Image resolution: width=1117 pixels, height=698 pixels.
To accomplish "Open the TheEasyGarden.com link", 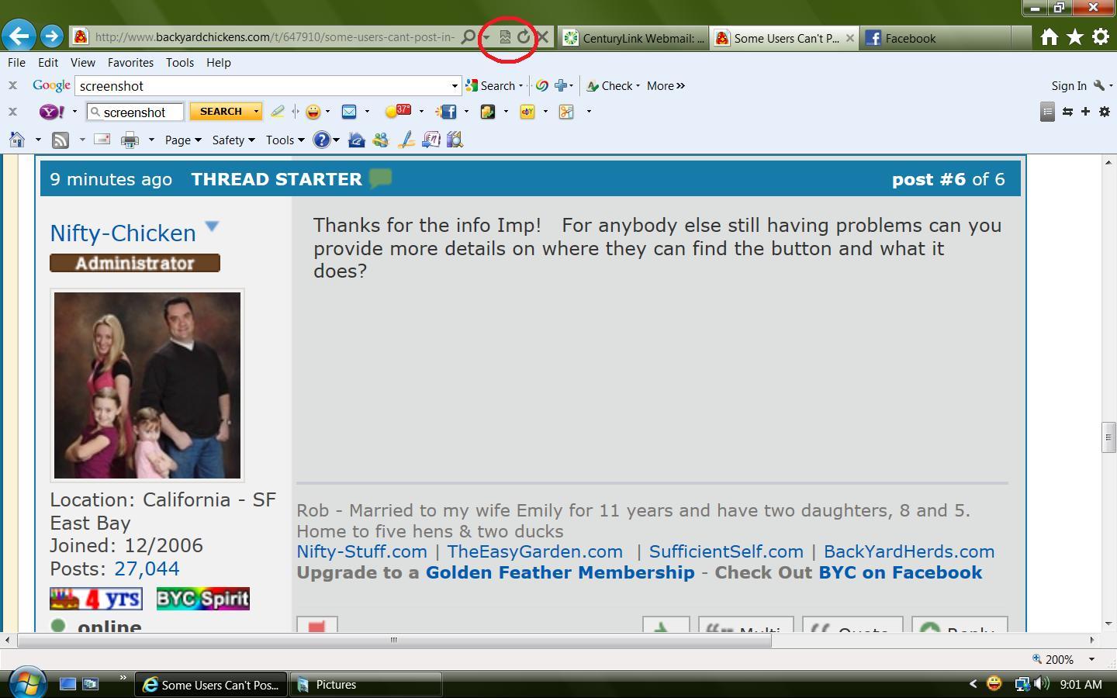I will (x=534, y=551).
